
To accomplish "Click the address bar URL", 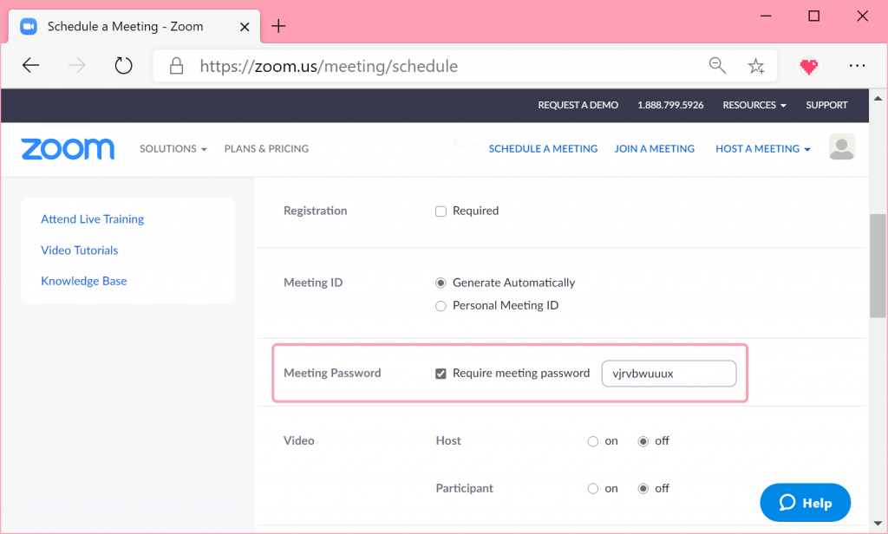I will 329,66.
